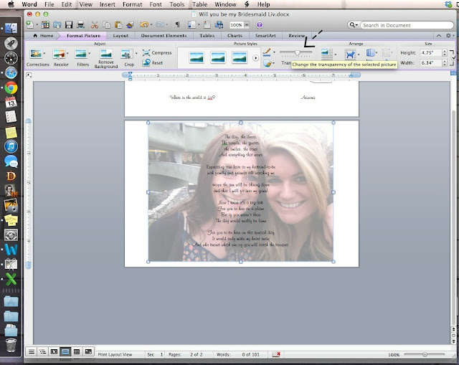The image size is (459, 365).
Task: Toggle the show paragraph marks button
Action: click(177, 25)
